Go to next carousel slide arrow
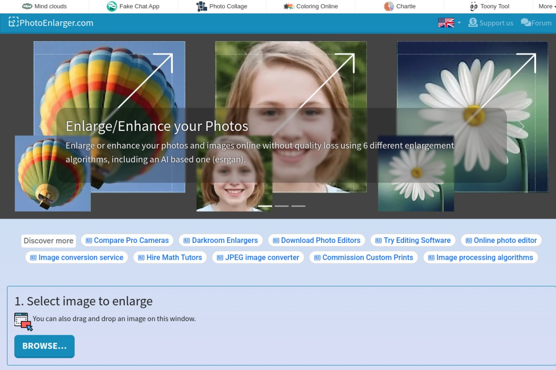The width and height of the screenshot is (556, 370). pyautogui.click(x=521, y=126)
